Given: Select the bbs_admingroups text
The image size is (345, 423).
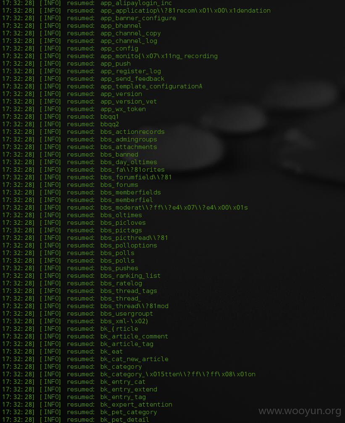Looking at the screenshot, I should pyautogui.click(x=129, y=139).
